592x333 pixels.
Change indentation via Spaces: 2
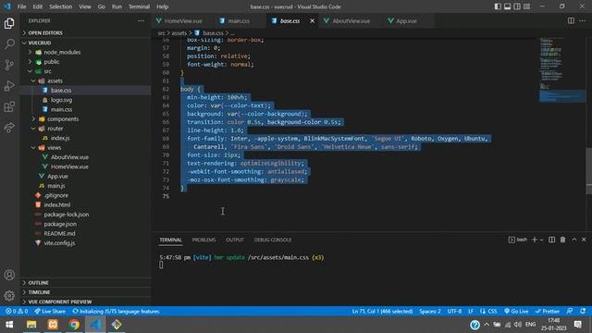(429, 311)
